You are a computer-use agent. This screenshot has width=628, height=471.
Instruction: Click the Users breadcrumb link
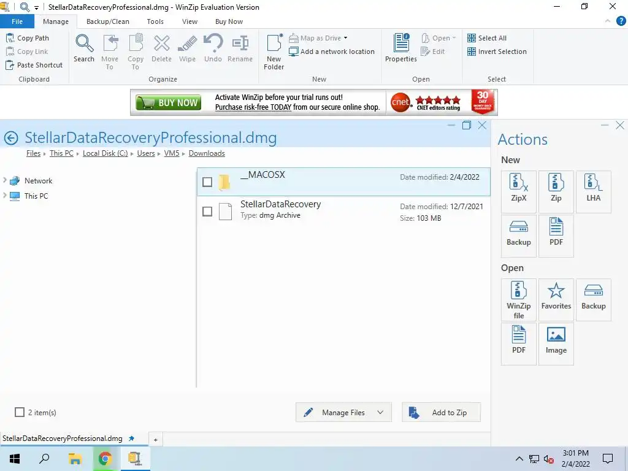(146, 153)
